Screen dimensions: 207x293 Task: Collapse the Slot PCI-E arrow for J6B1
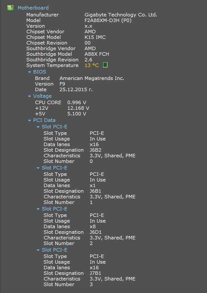(x=38, y=168)
